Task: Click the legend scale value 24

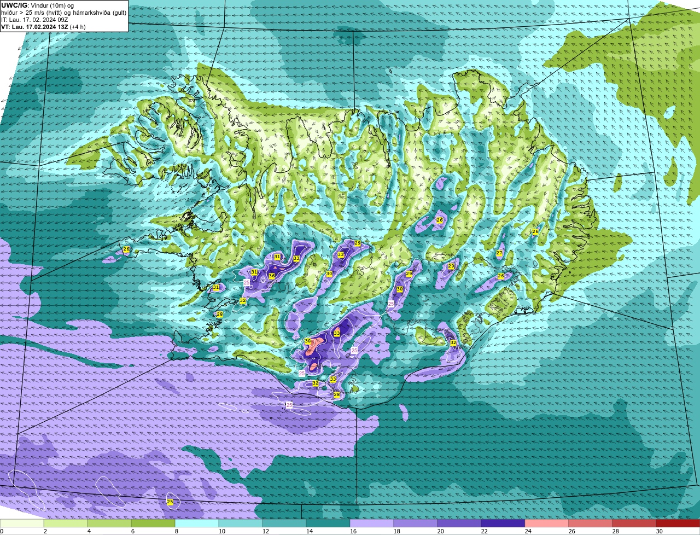Action: pos(527,531)
